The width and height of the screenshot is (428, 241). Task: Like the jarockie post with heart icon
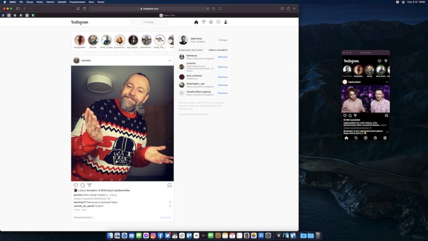click(x=76, y=185)
